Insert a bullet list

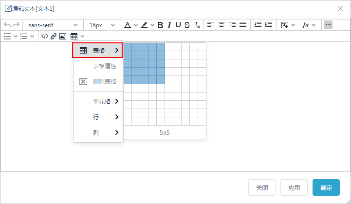pyautogui.click(x=7, y=36)
